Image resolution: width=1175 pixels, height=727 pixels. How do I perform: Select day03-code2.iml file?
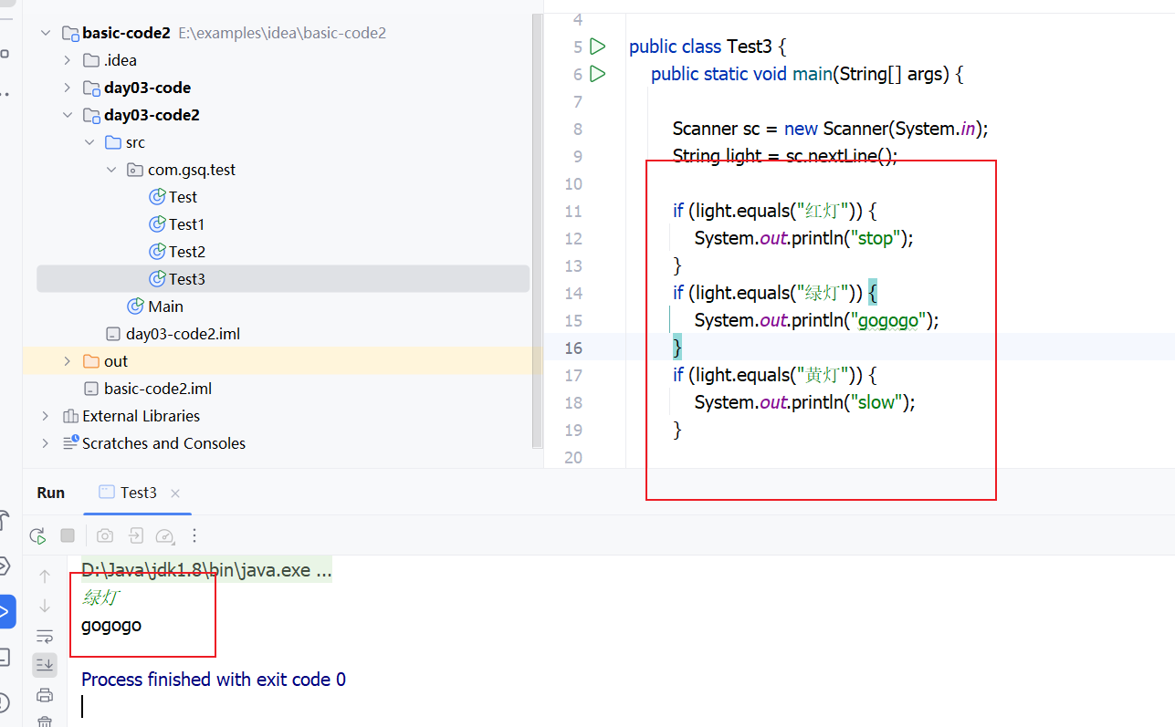[x=183, y=334]
